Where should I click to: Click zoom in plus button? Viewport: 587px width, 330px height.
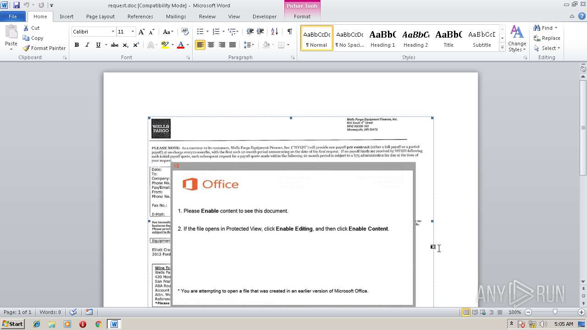(x=581, y=312)
